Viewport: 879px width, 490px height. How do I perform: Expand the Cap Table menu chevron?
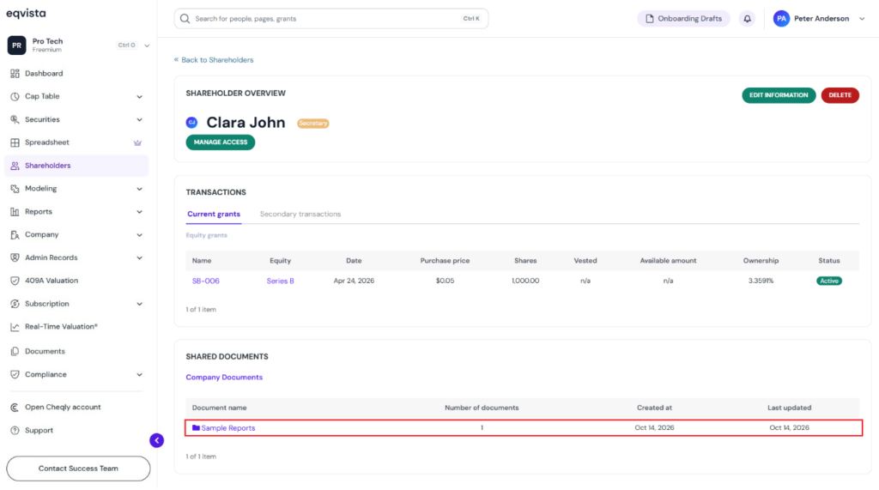(x=140, y=97)
